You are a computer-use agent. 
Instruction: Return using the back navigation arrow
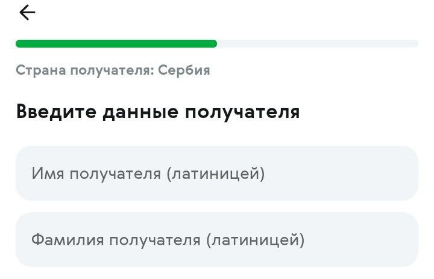point(27,13)
